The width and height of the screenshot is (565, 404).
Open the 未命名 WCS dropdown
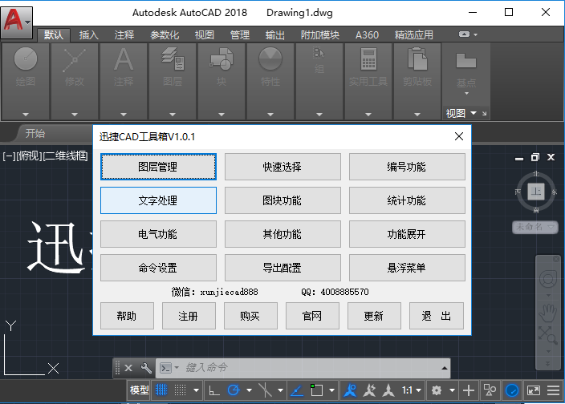coord(535,227)
